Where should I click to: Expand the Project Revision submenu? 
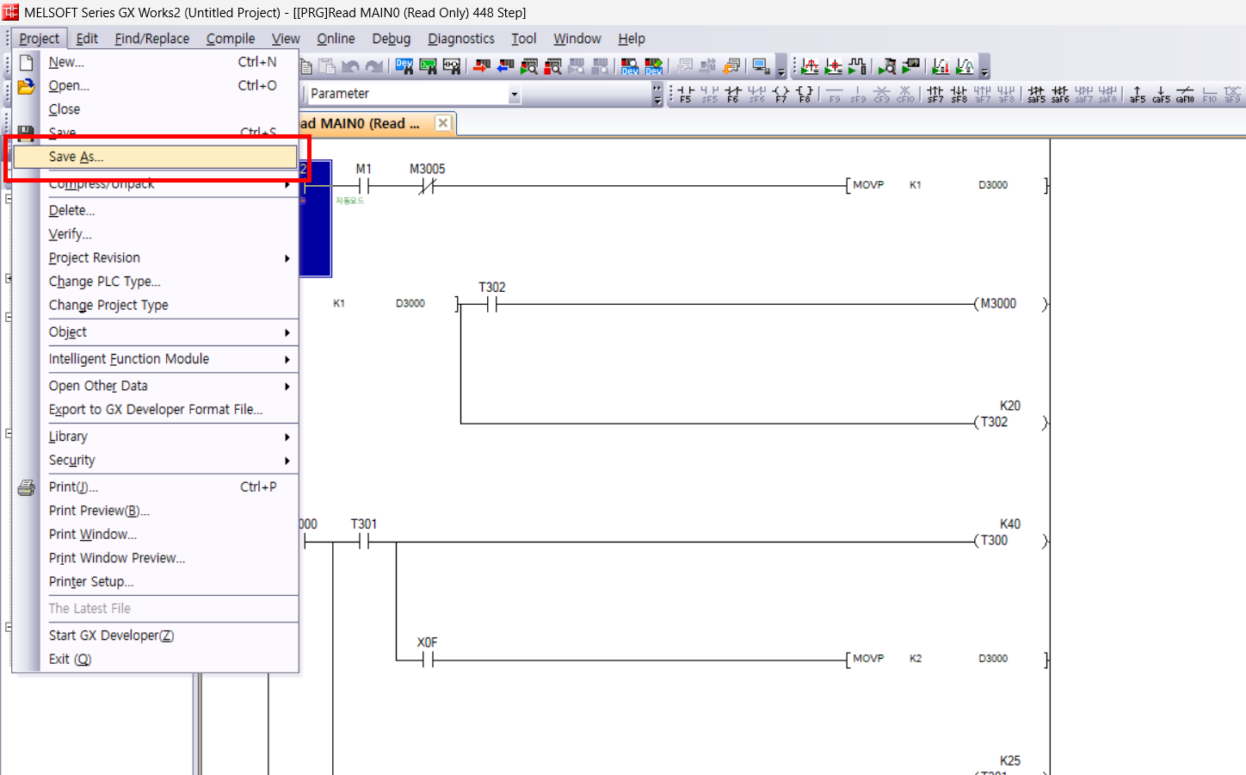[x=287, y=257]
